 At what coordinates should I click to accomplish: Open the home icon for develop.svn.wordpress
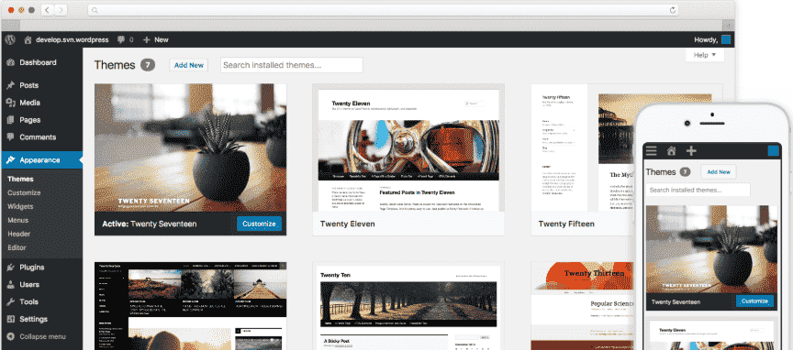(28, 39)
